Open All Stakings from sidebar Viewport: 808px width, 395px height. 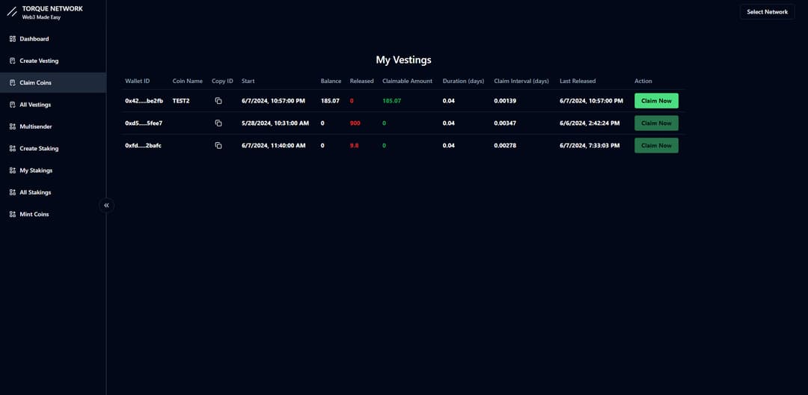(x=35, y=192)
